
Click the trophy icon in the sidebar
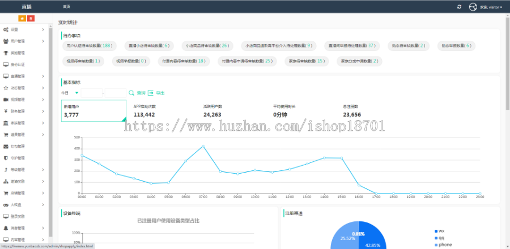point(6,53)
